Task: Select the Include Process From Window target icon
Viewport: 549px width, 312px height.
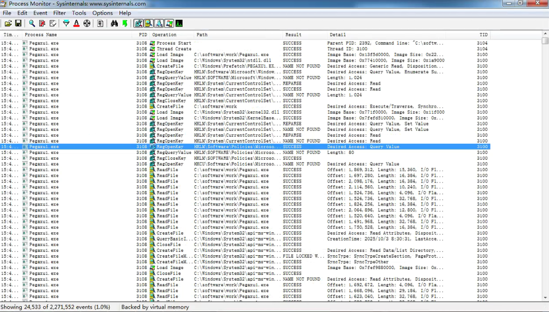Action: click(x=87, y=23)
